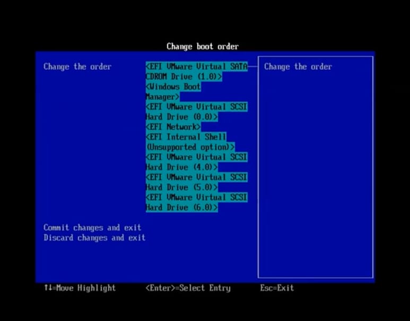
Task: Select EFI VMware Virtual SCSI Hard Drive (5.0)
Action: [x=197, y=182]
